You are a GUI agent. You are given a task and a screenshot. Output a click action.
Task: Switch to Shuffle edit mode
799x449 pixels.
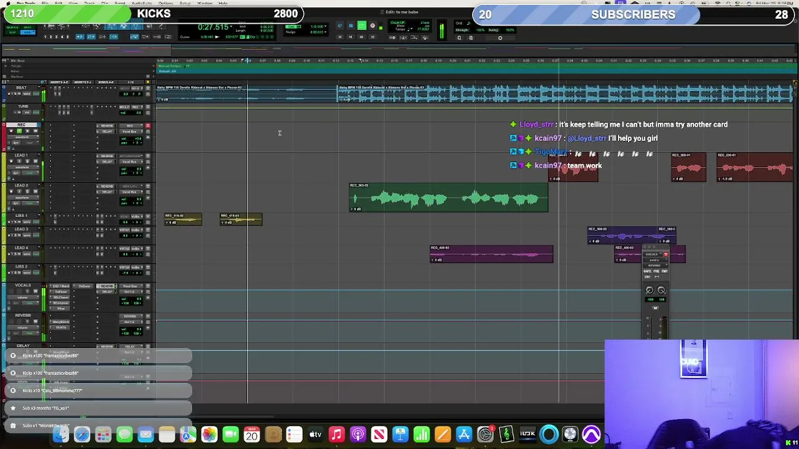coord(12,27)
